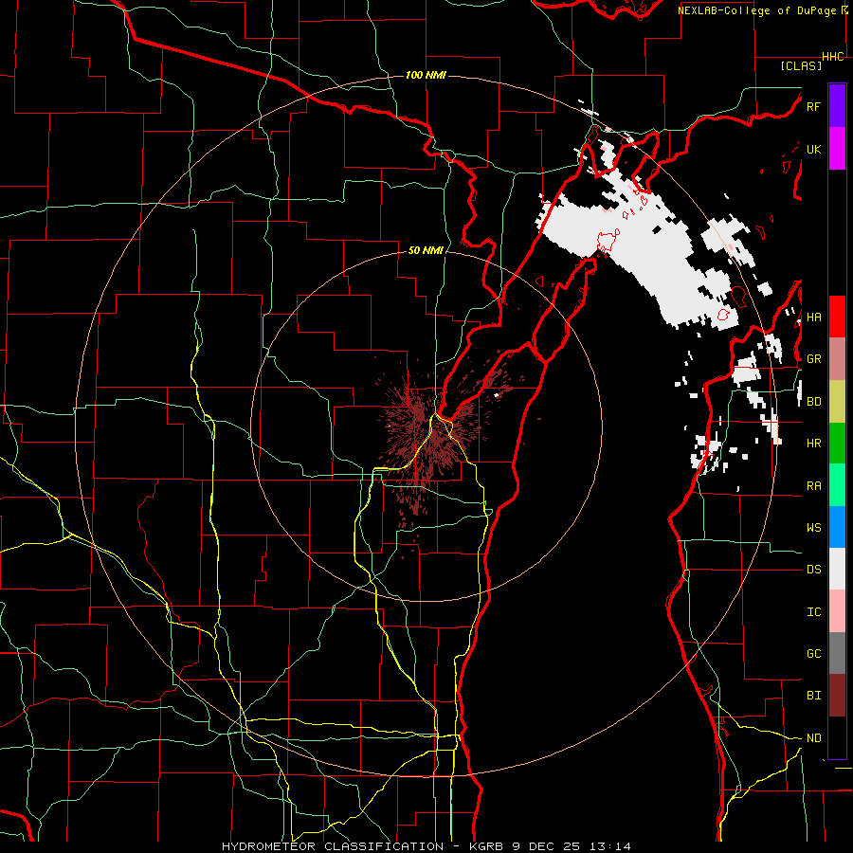Click the UK legend label
853x853 pixels.
[813, 149]
